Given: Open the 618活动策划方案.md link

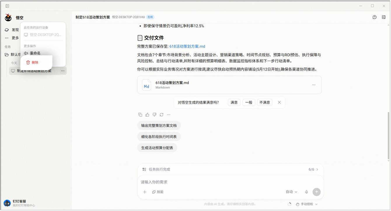Looking at the screenshot, I should coord(187,46).
